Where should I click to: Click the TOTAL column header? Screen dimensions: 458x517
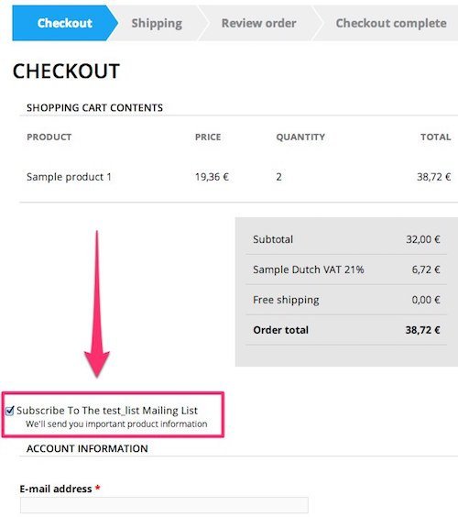point(436,137)
